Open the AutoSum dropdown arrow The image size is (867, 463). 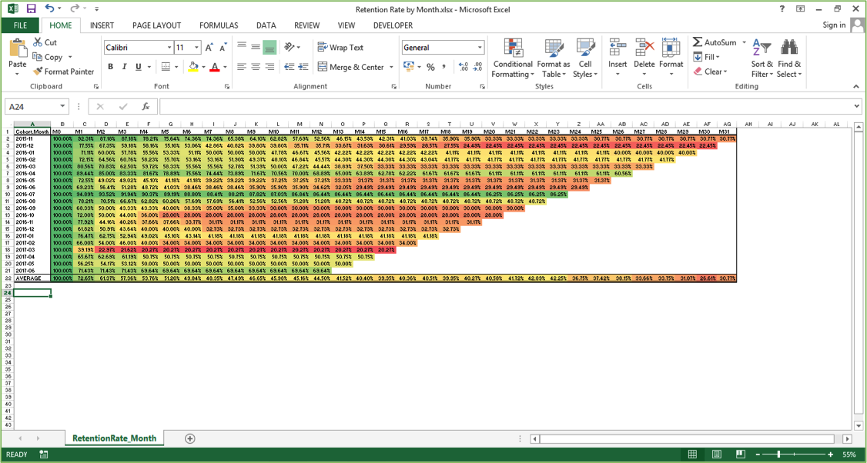point(745,42)
